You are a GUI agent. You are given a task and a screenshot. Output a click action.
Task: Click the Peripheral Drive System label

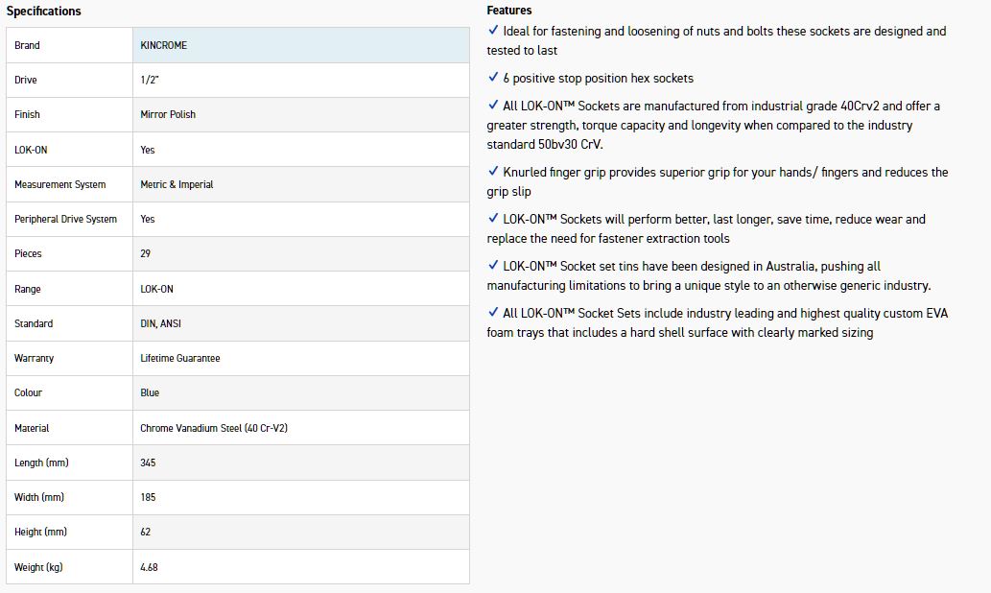pos(65,219)
